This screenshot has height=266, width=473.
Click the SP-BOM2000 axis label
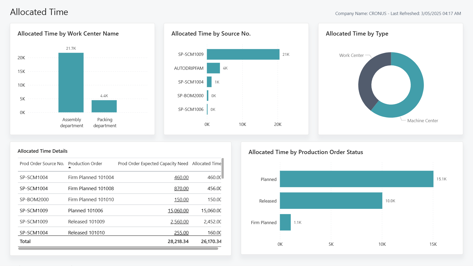pyautogui.click(x=191, y=95)
